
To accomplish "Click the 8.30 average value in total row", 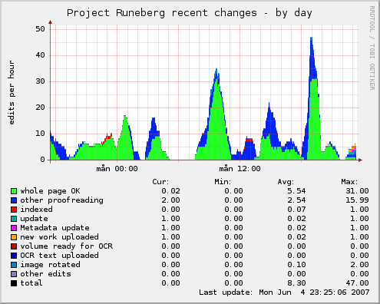I will [296, 283].
